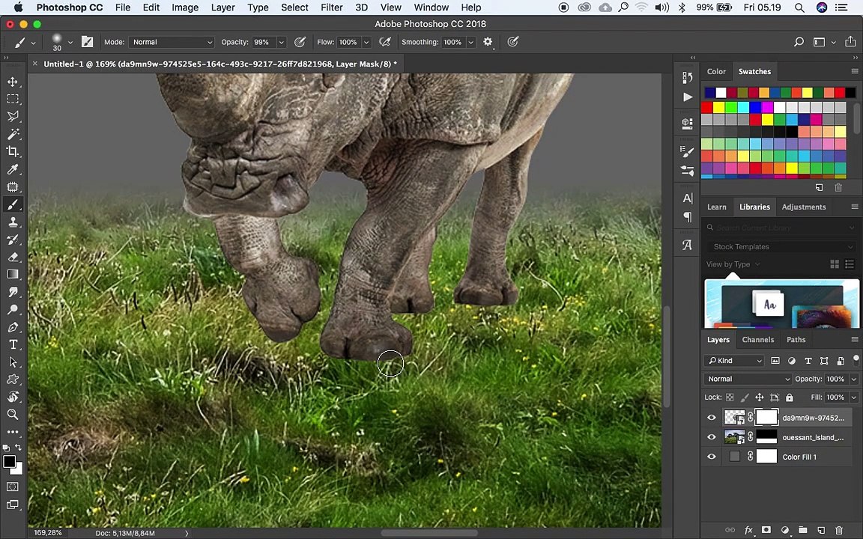Select the Eraser tool
This screenshot has width=863, height=539.
point(13,257)
